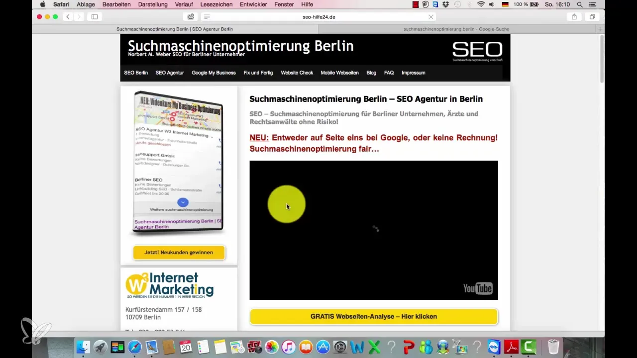637x358 pixels.
Task: Click the Suchmaschinenoptimierung Berlin site title
Action: click(241, 46)
